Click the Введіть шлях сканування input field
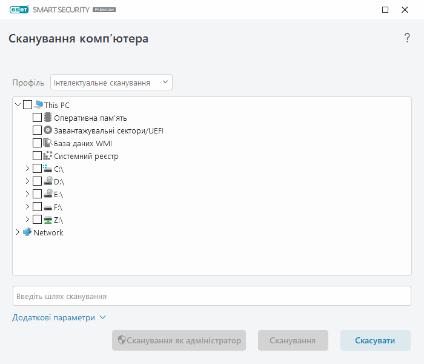This screenshot has height=364, width=424. coord(211,296)
